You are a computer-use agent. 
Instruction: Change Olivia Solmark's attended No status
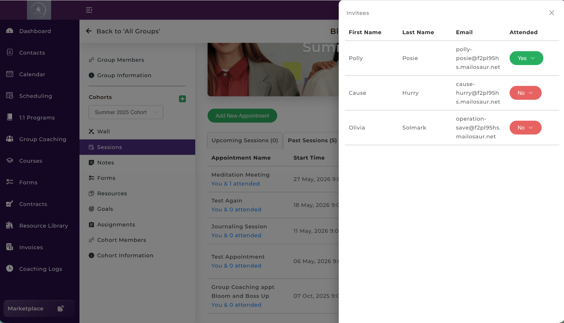[525, 128]
